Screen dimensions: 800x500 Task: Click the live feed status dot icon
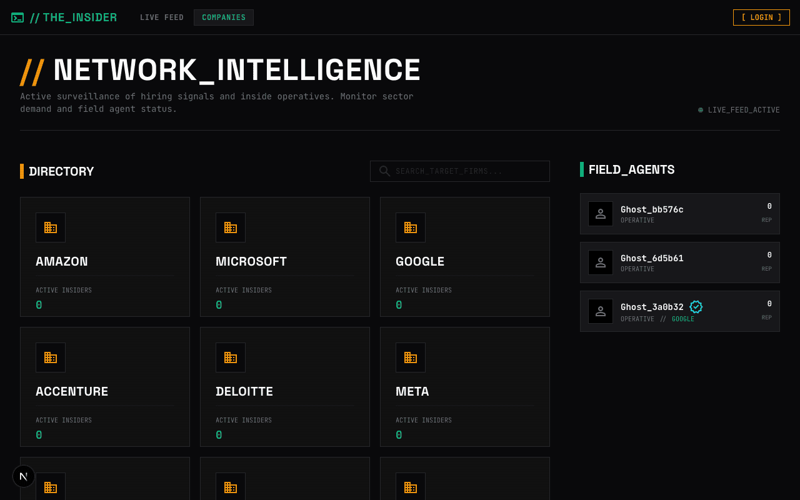click(701, 110)
